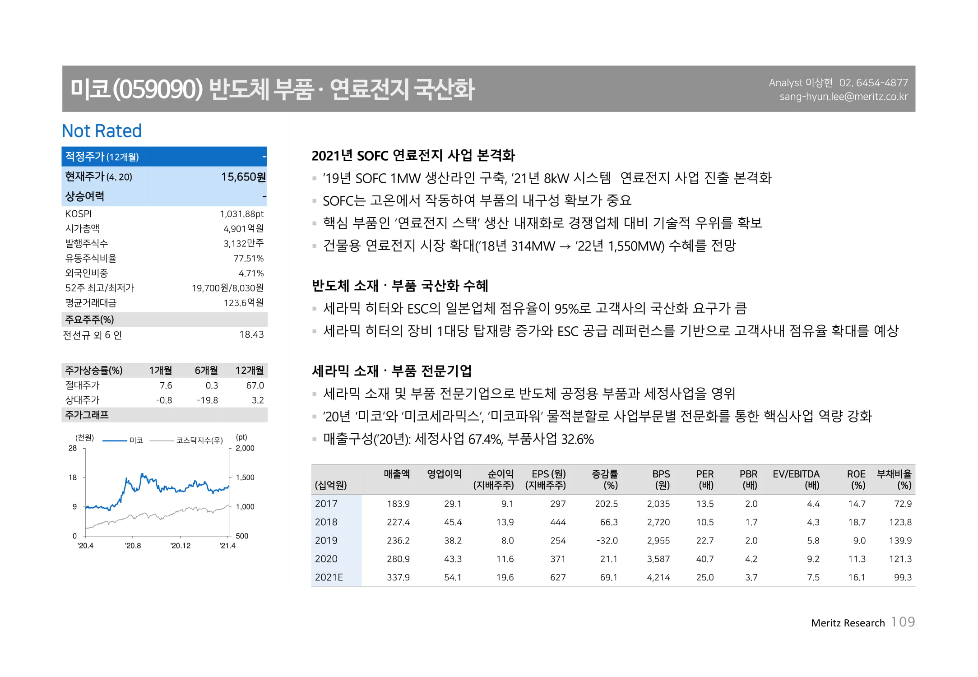Image resolution: width=978 pixels, height=677 pixels.
Task: Click the 반도체 소재·부품 국산화 수혜 heading
Action: point(400,286)
